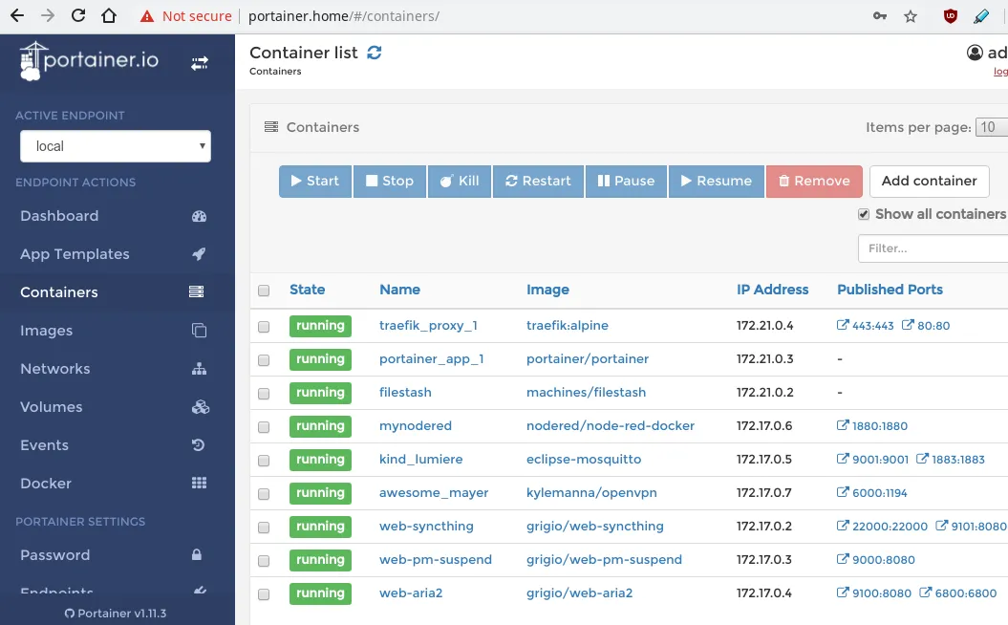Screen dimensions: 1008x625
Task: Click the Kill button
Action: point(459,182)
